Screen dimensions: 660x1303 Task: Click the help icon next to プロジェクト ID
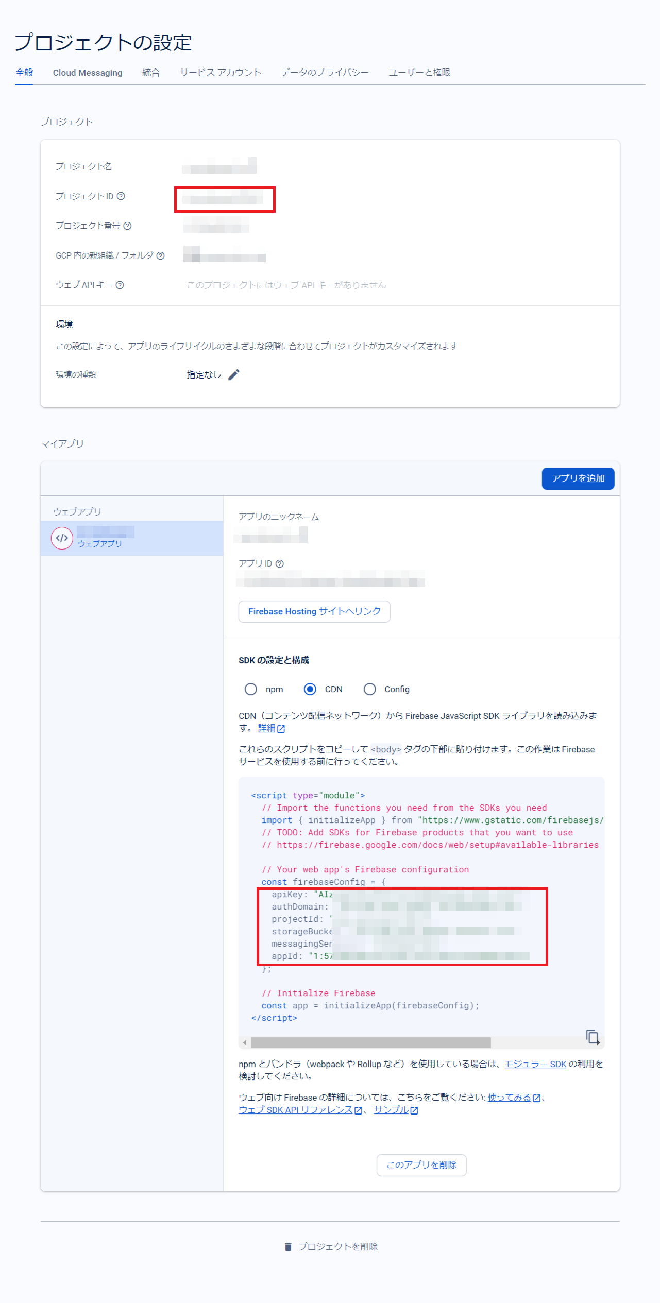[x=121, y=196]
